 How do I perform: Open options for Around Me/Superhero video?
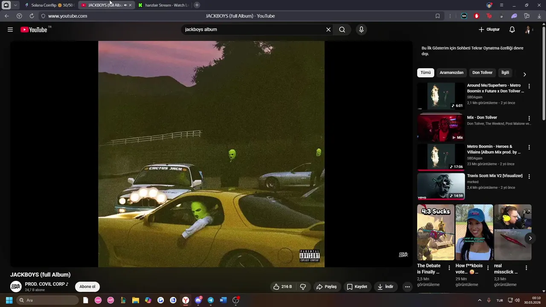529,86
